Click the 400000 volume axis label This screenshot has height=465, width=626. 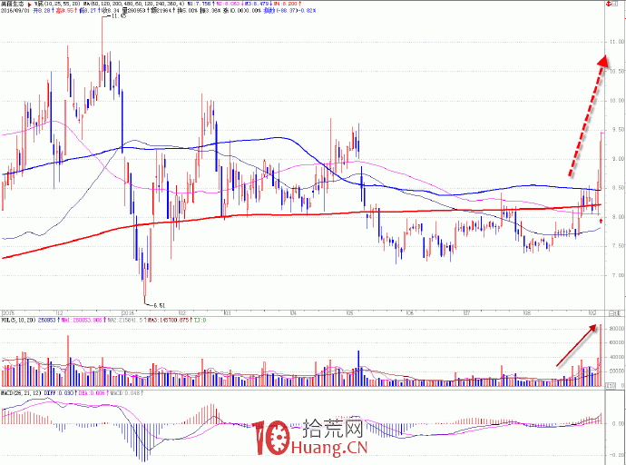tap(616, 357)
